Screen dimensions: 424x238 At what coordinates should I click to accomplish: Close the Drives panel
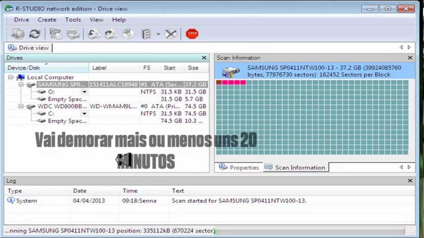point(204,58)
